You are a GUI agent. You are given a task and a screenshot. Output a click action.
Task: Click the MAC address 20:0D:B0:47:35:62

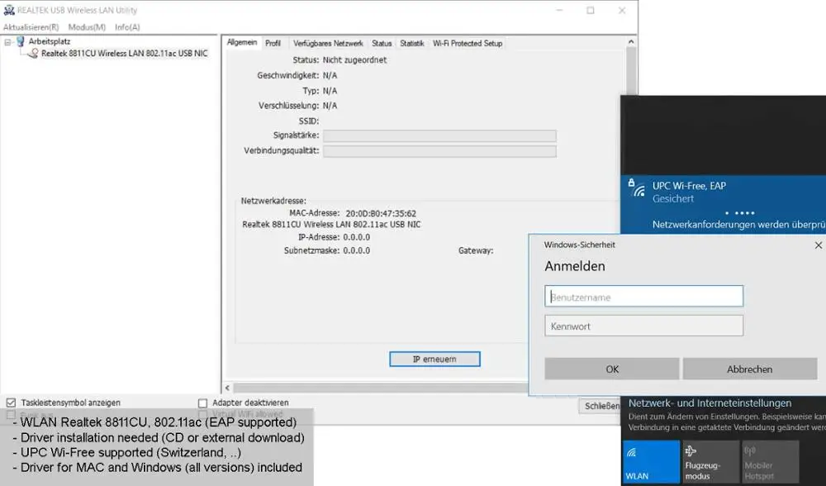click(x=380, y=213)
